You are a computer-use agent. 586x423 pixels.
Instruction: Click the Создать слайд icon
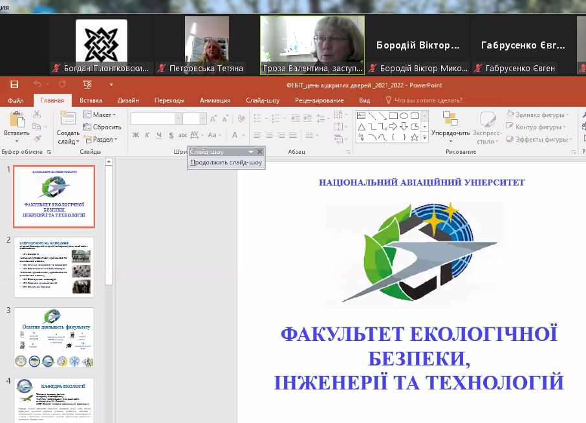click(68, 119)
